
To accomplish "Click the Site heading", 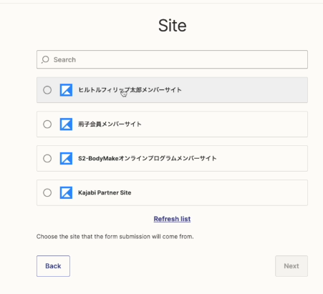I will (x=173, y=26).
